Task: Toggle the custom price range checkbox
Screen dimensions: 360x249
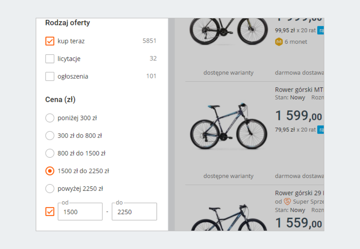Action: 50,212
